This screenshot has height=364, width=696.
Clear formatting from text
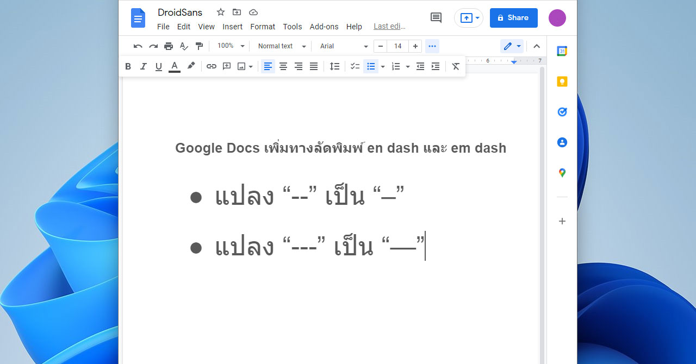pos(456,66)
